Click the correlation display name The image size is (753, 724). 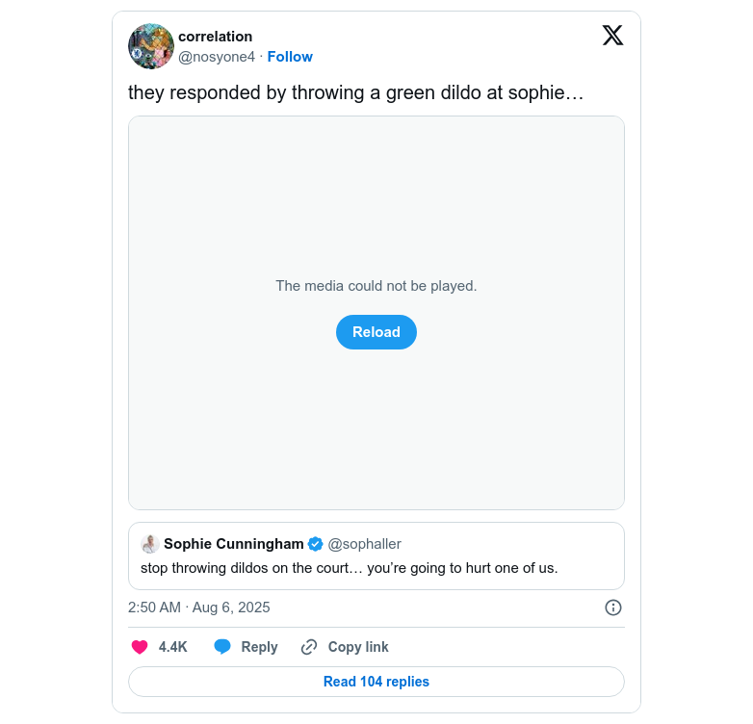215,37
